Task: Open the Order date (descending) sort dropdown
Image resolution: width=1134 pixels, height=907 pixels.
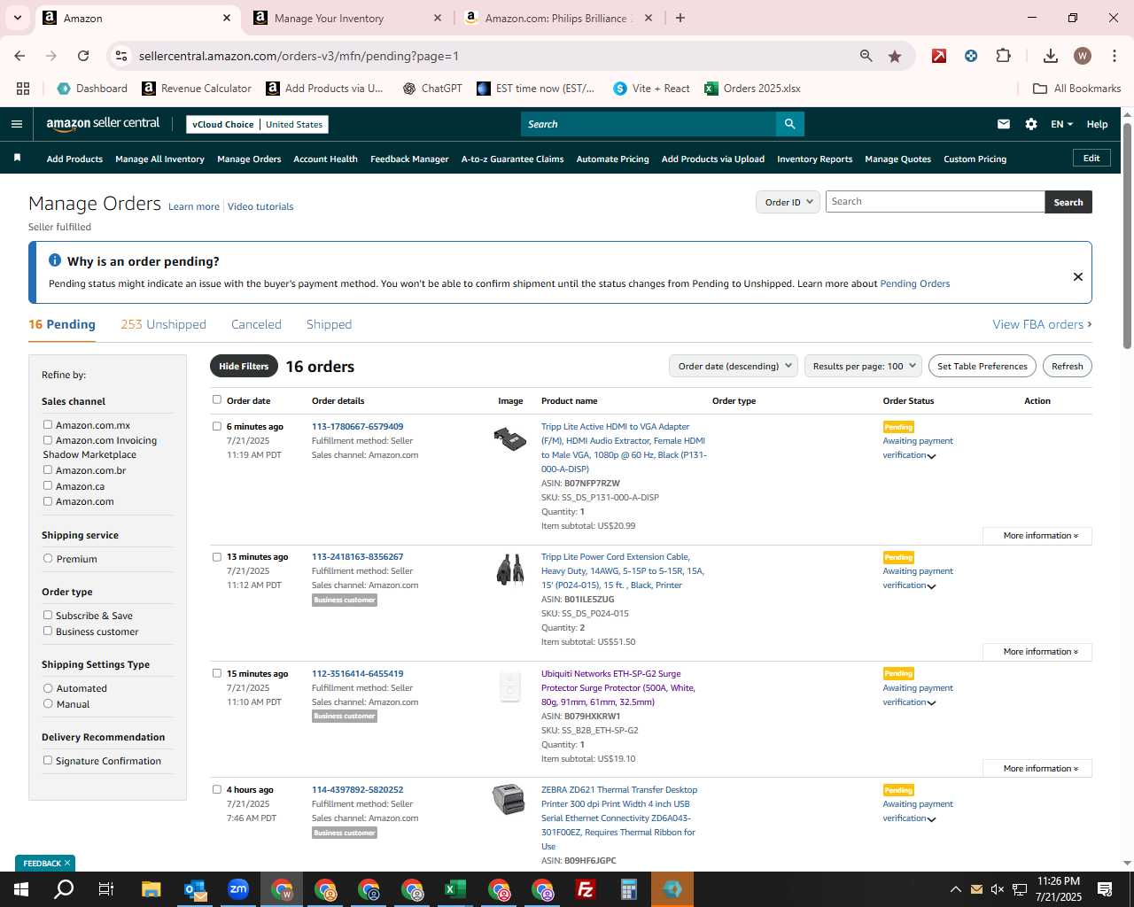Action: (734, 366)
